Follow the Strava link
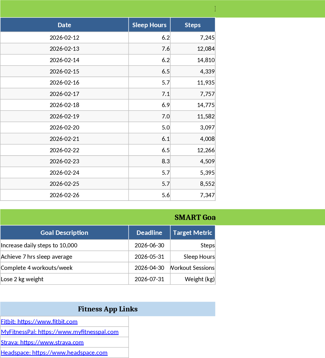The image size is (325, 358). (x=42, y=342)
